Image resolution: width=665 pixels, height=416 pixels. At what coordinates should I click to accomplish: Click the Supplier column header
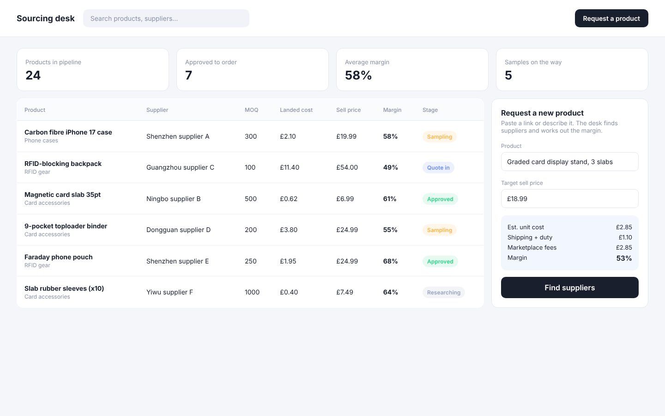point(157,110)
